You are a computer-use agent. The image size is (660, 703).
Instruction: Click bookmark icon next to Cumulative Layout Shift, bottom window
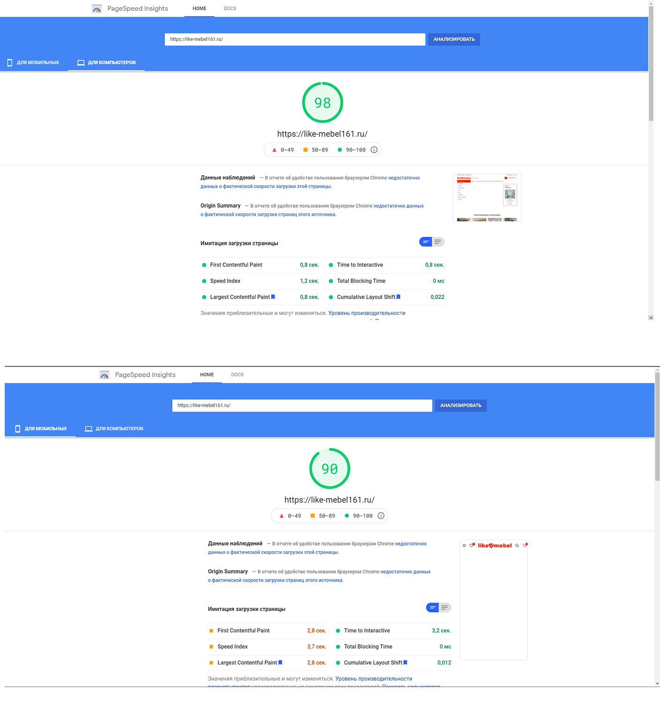(405, 662)
